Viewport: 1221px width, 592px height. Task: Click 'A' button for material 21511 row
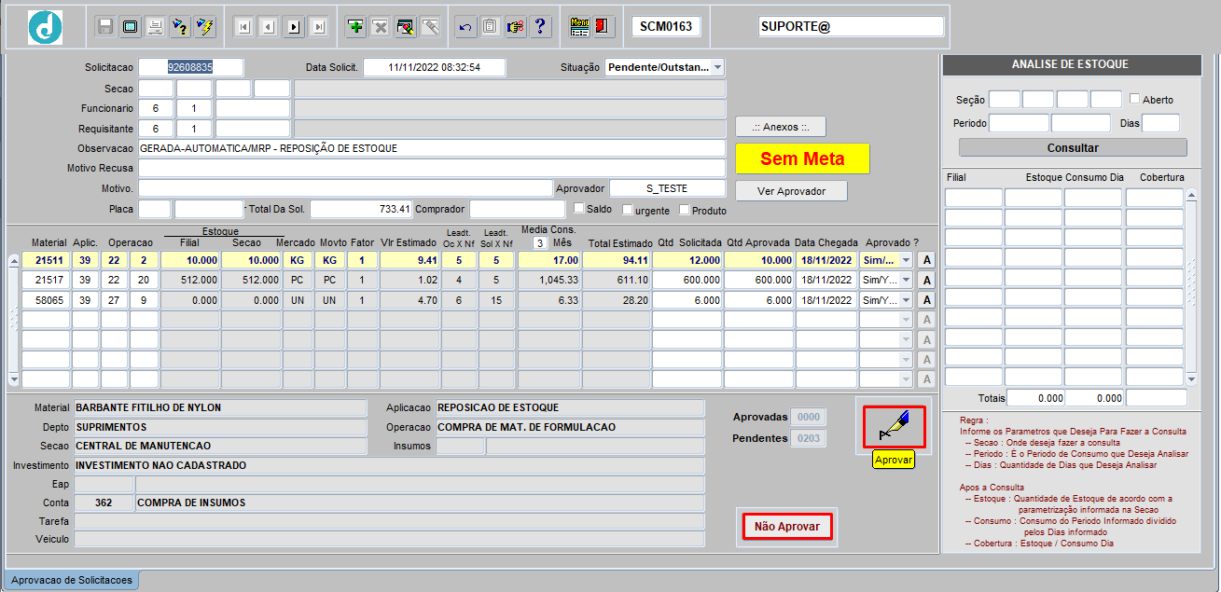pos(927,260)
